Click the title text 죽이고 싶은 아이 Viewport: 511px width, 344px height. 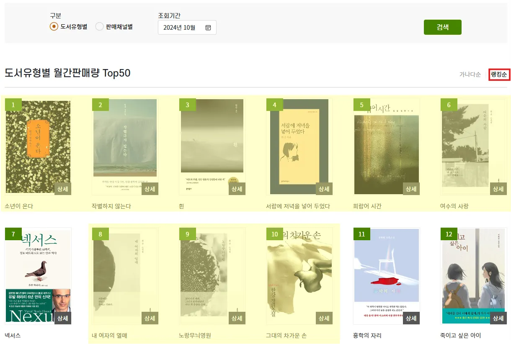461,336
